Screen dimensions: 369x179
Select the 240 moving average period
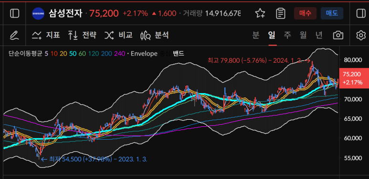click(119, 54)
